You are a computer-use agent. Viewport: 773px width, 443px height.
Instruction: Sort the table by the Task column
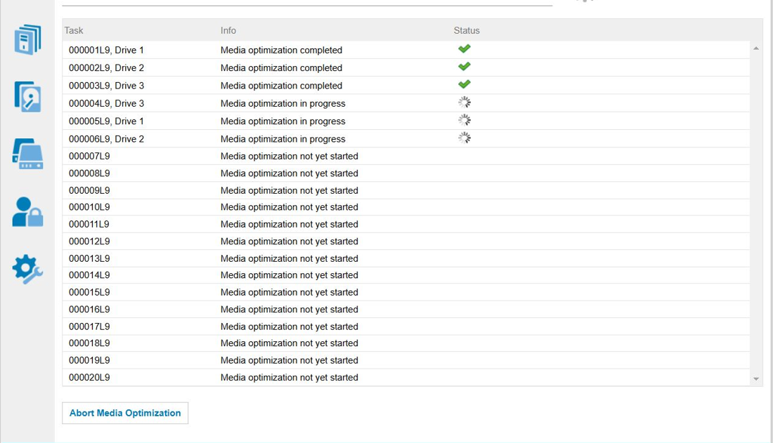coord(73,30)
